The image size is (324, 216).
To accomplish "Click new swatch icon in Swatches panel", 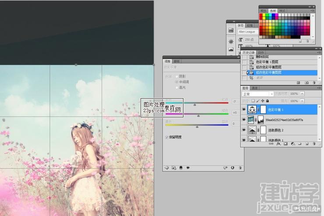I will [300, 41].
